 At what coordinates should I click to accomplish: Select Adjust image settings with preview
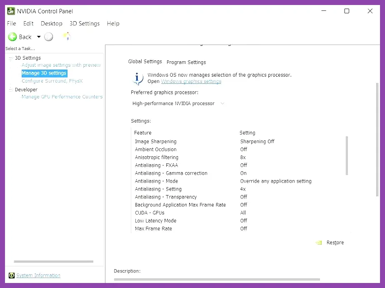(61, 65)
